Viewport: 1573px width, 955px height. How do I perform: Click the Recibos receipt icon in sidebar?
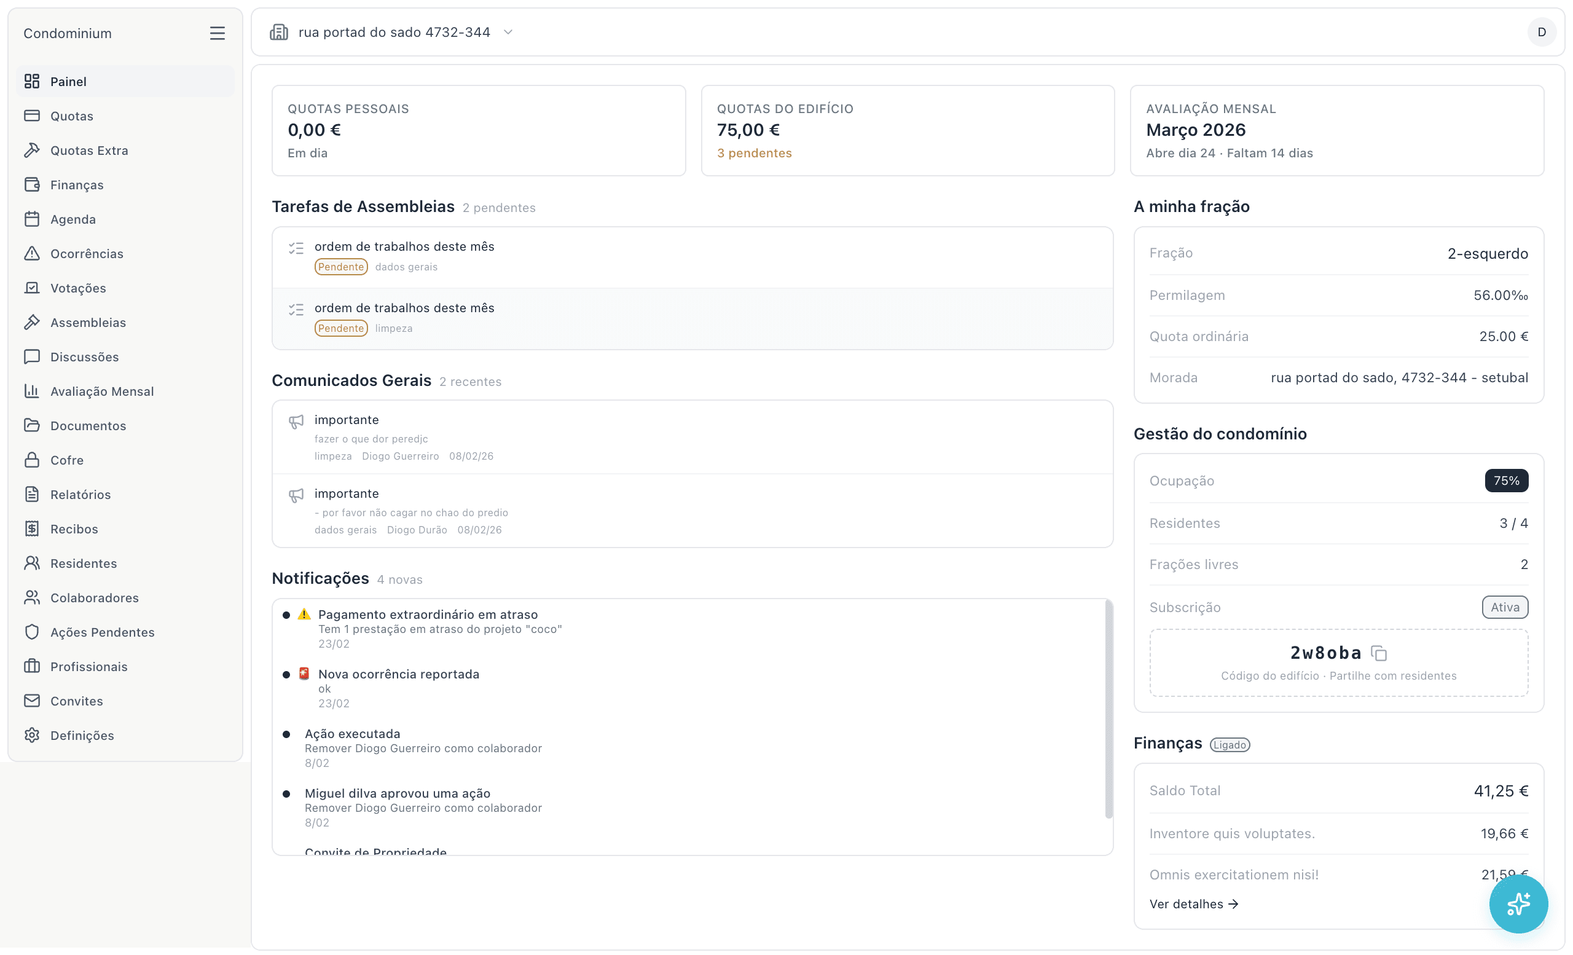(x=32, y=529)
